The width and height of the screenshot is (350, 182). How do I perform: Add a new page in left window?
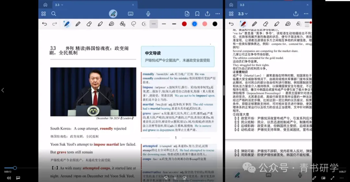tap(187, 14)
